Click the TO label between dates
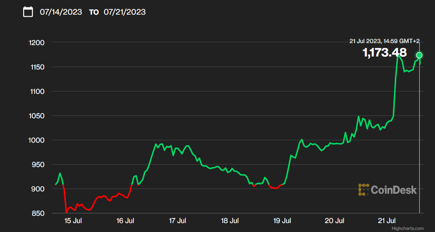 [x=94, y=12]
